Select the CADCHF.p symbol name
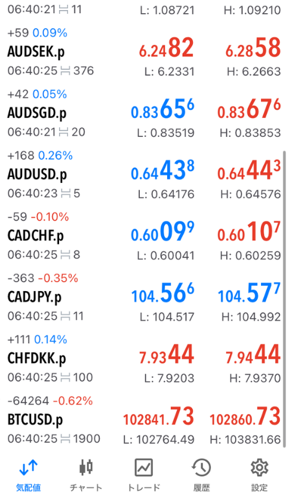Screen dimensions: 289x495 pos(36,236)
